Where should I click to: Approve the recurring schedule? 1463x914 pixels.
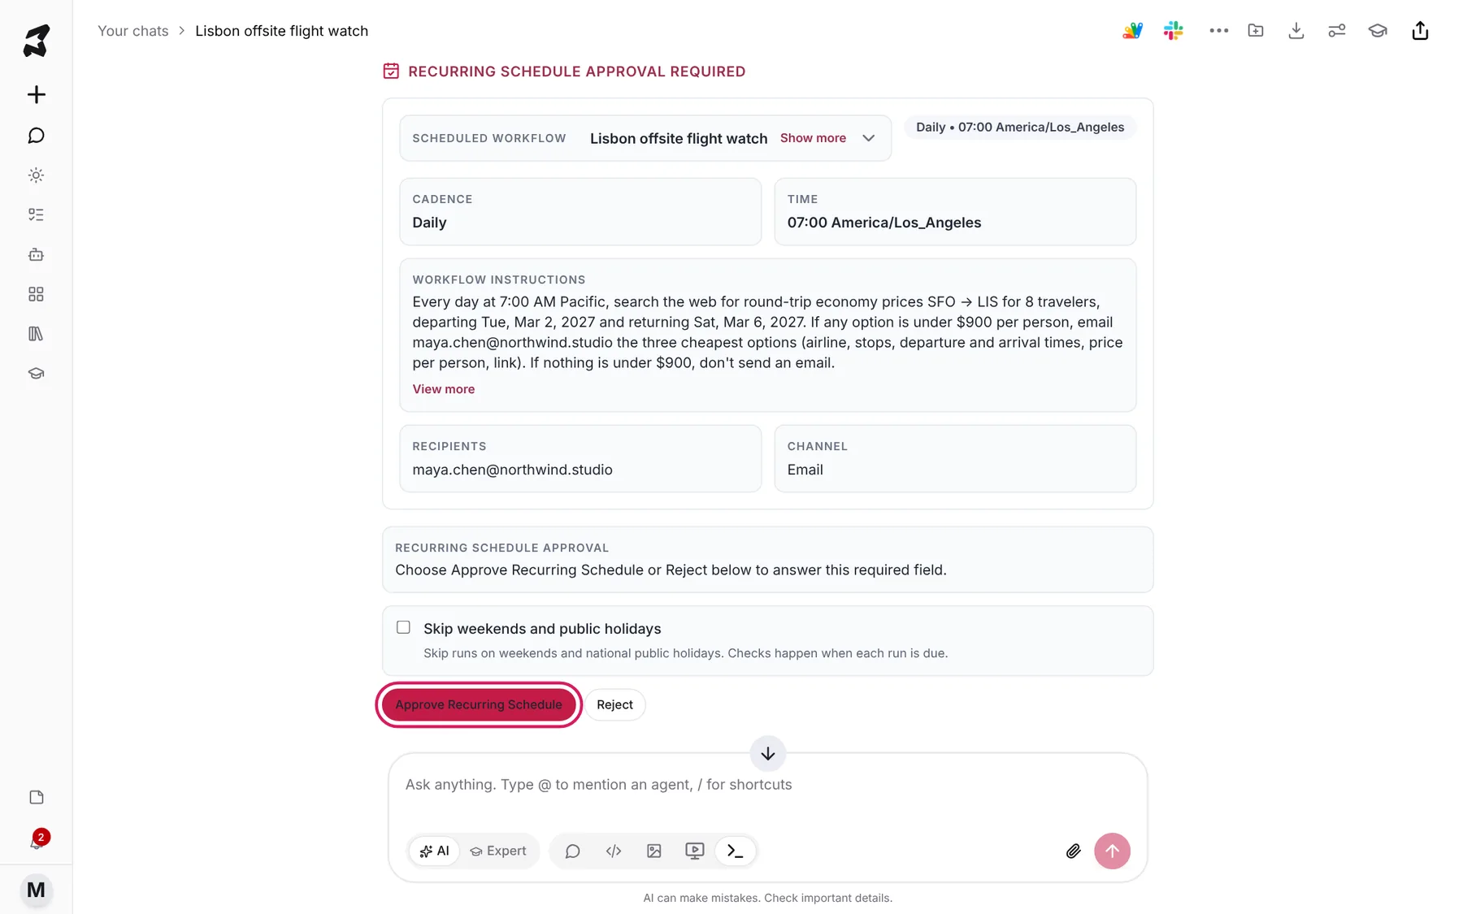coord(479,704)
